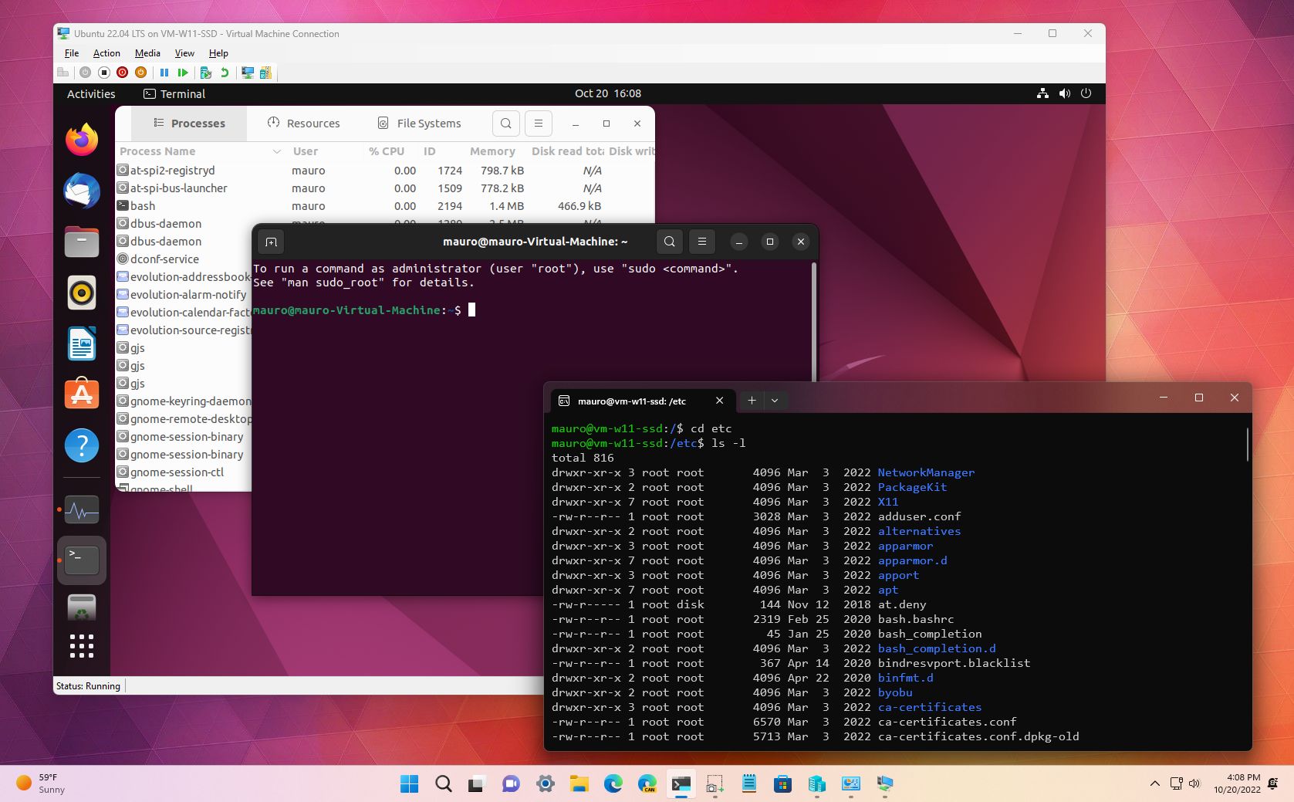Toggle the volume control in Ubuntu's top bar
This screenshot has height=802, width=1294.
coord(1065,93)
